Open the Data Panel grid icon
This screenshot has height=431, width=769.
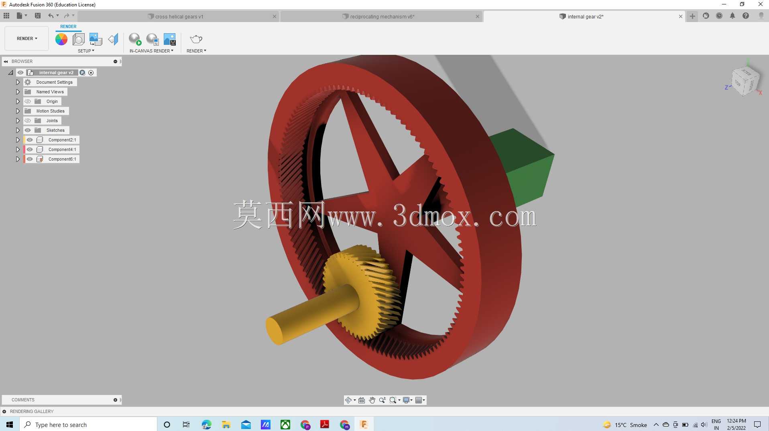(x=6, y=16)
